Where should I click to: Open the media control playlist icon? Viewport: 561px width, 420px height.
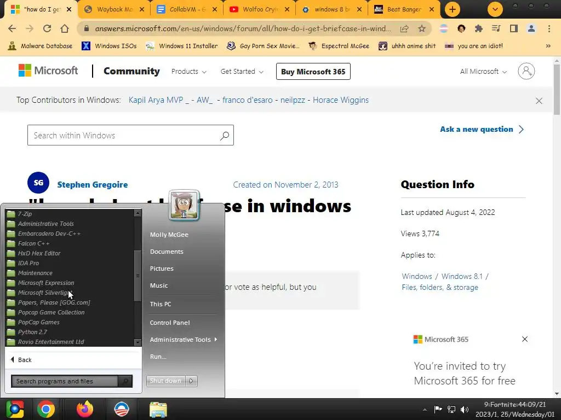(x=496, y=28)
